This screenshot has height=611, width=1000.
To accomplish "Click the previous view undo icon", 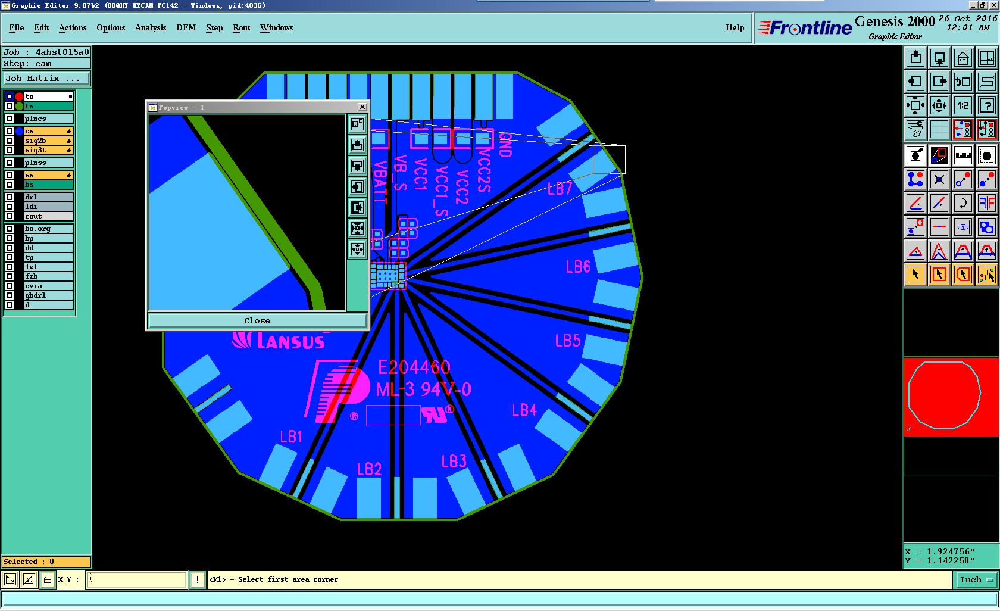I will pyautogui.click(x=963, y=82).
